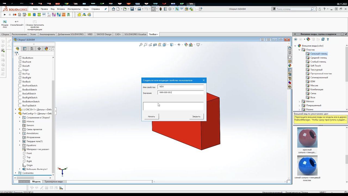Run Сборка Заполнить свойство конфигурации macro
This screenshot has width=348, height=196.
pos(35,25)
